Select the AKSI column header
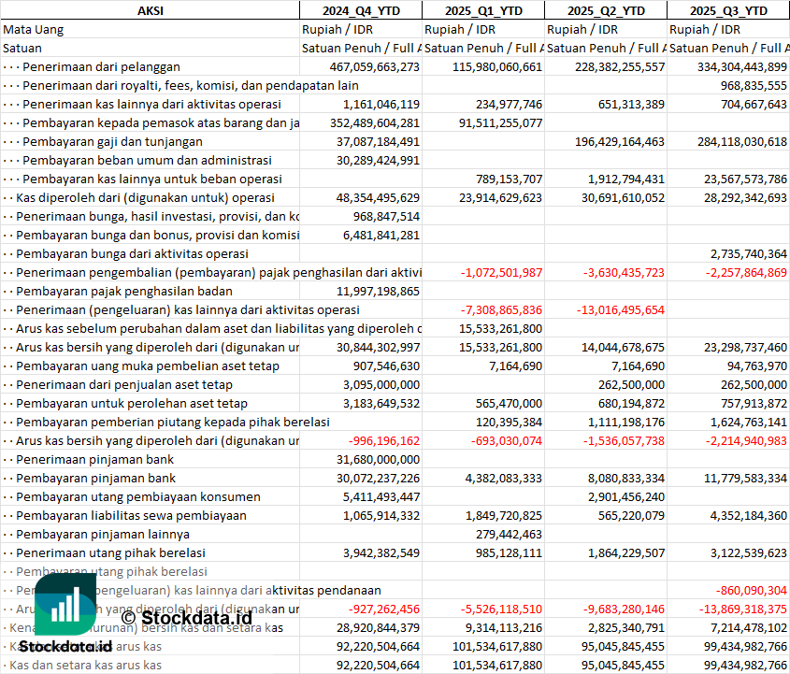Viewport: 790px width, 674px height. [x=150, y=10]
